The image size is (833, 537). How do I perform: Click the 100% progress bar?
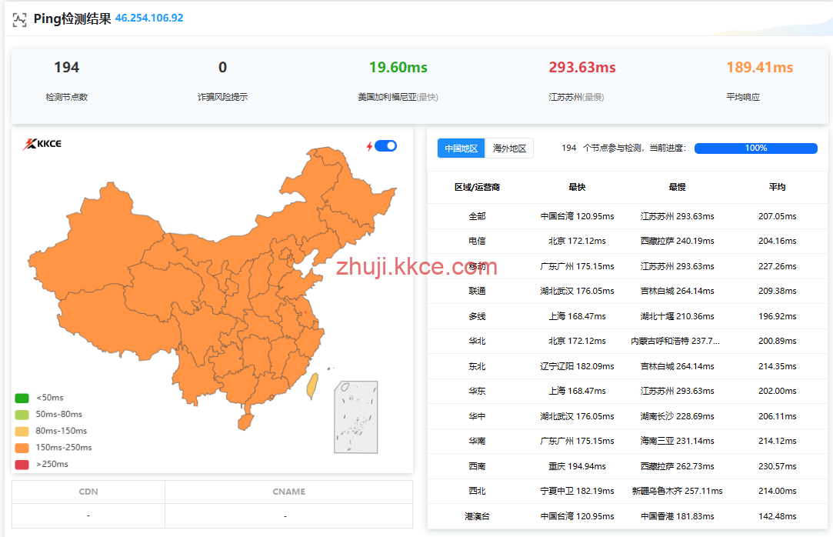tap(755, 148)
